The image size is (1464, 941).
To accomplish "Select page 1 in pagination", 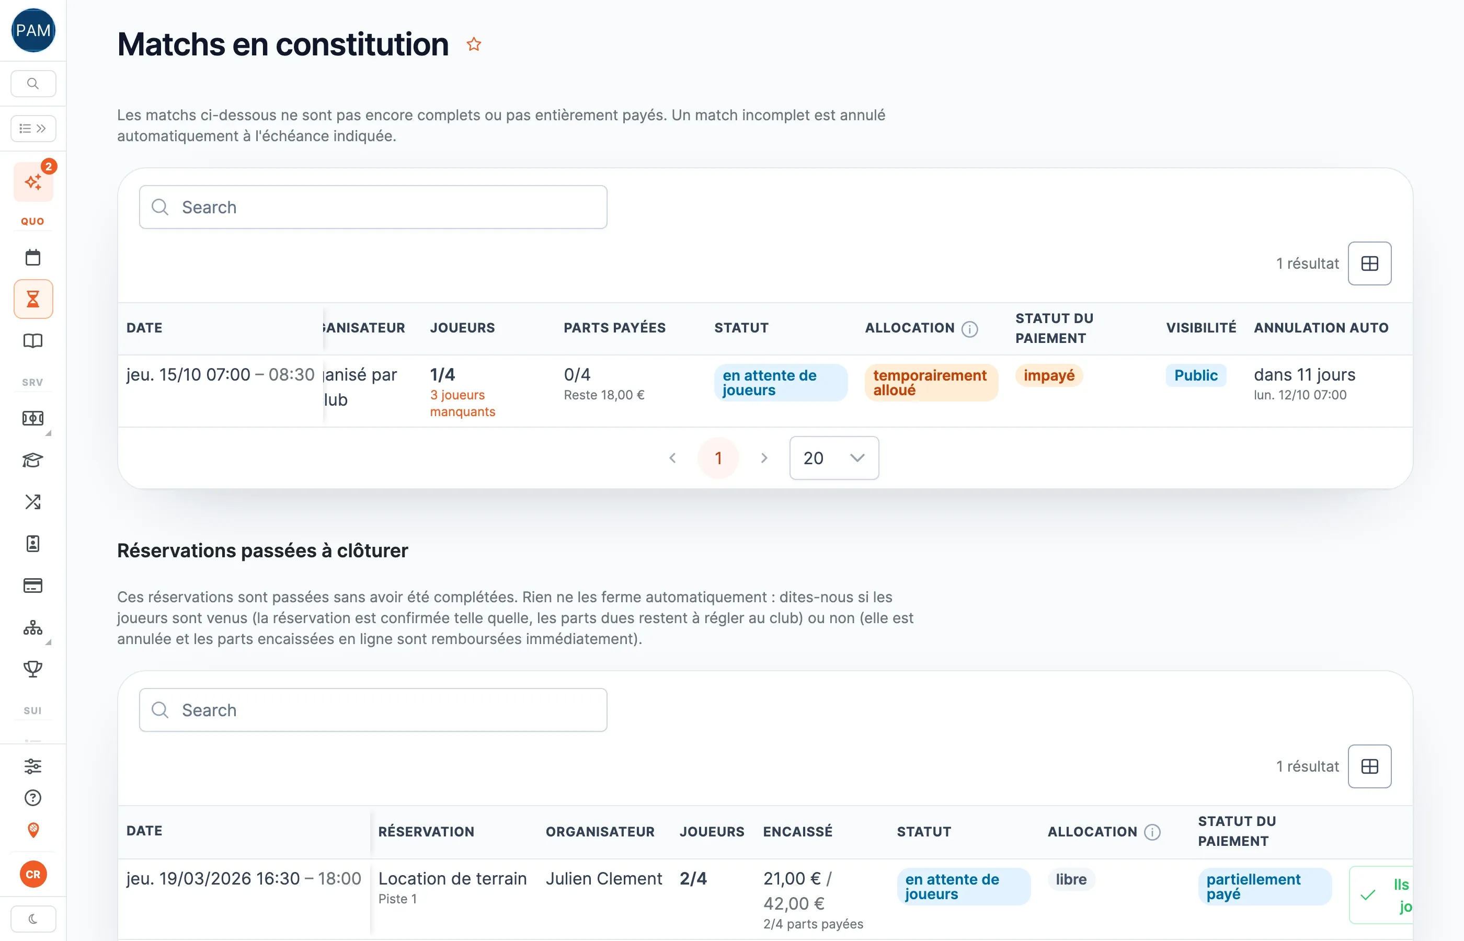I will point(718,458).
